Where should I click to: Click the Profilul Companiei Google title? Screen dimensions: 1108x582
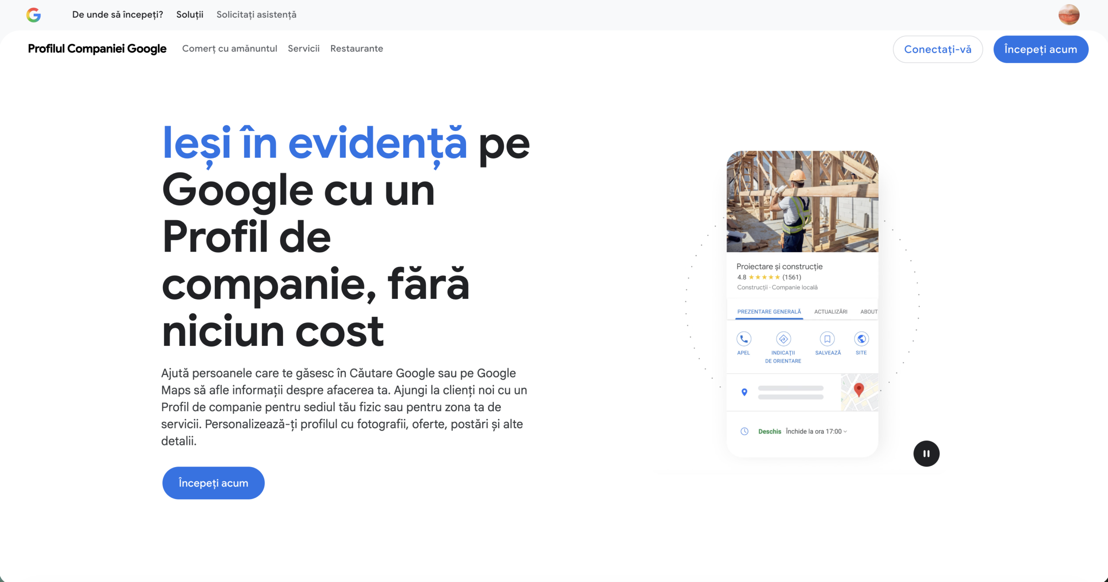(x=97, y=48)
